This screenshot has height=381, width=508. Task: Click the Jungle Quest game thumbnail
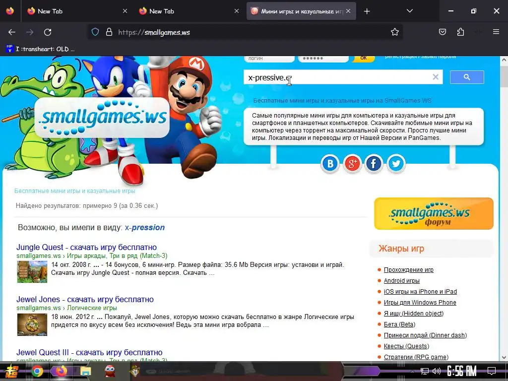point(32,272)
